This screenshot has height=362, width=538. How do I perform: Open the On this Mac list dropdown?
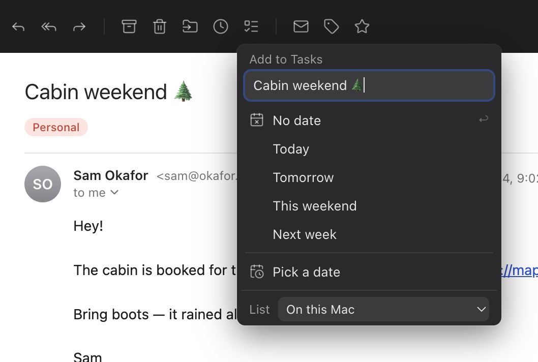coord(383,309)
